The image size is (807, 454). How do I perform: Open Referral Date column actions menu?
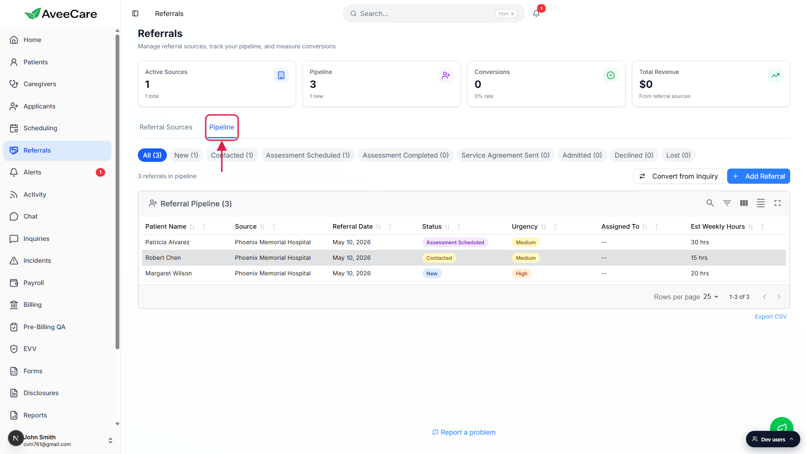coord(390,227)
